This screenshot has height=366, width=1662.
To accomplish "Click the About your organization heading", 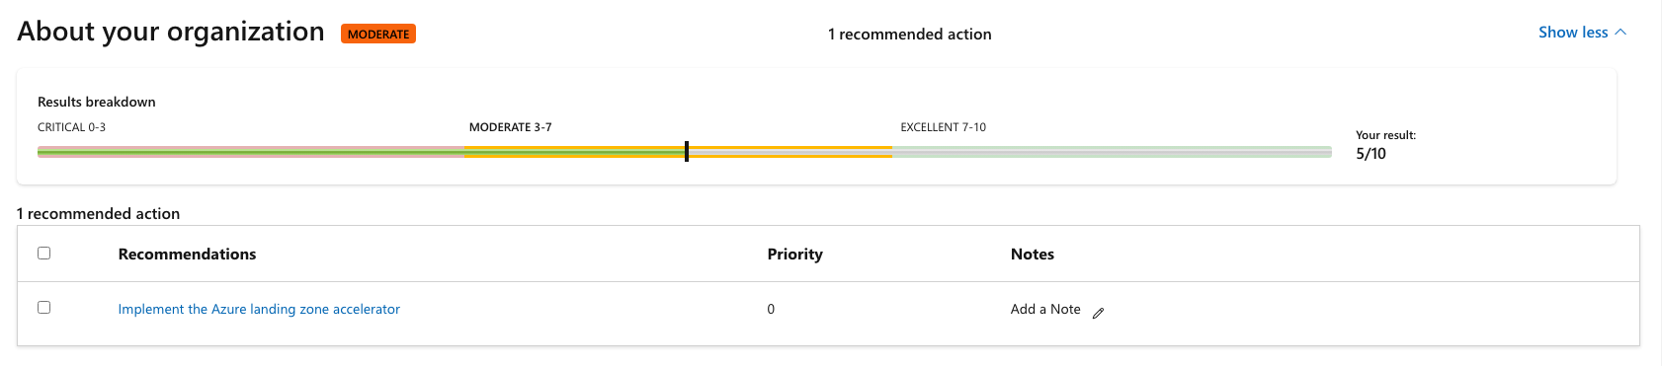I will point(171,32).
